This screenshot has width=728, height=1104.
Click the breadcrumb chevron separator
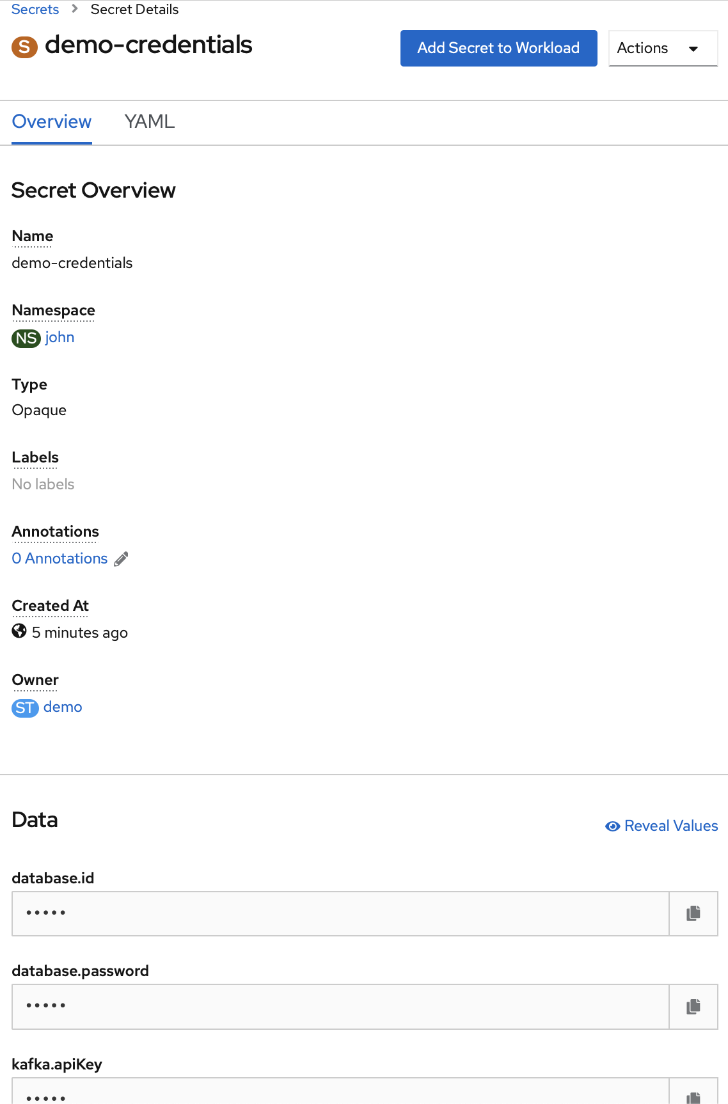tap(75, 9)
